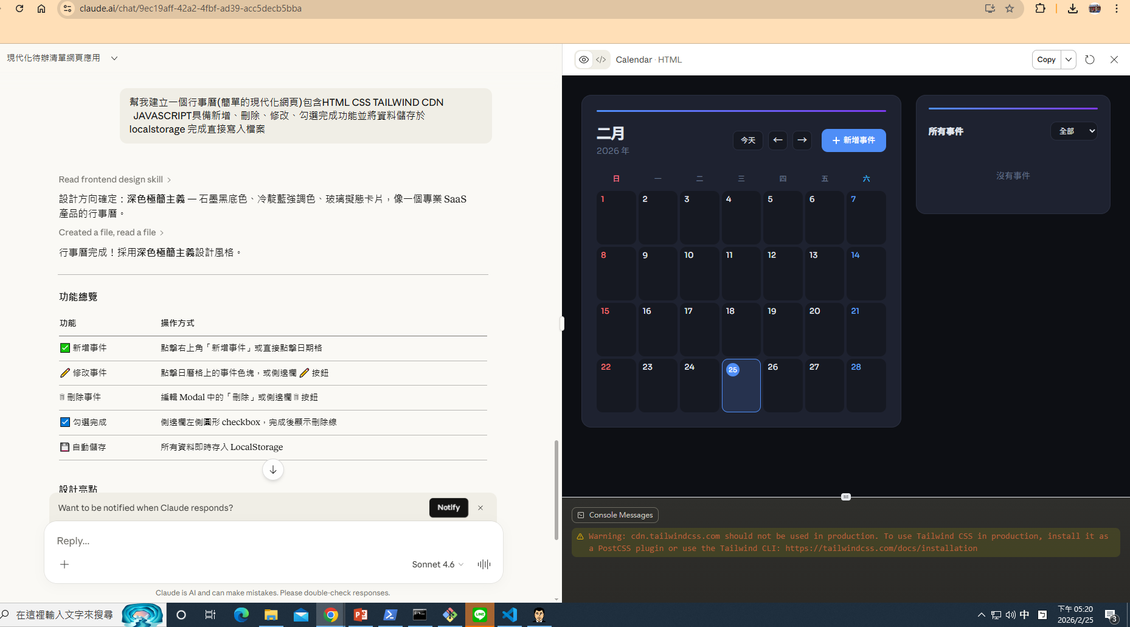Screen dimensions: 1130x627
Task: Click the 今天 today button
Action: coord(747,140)
